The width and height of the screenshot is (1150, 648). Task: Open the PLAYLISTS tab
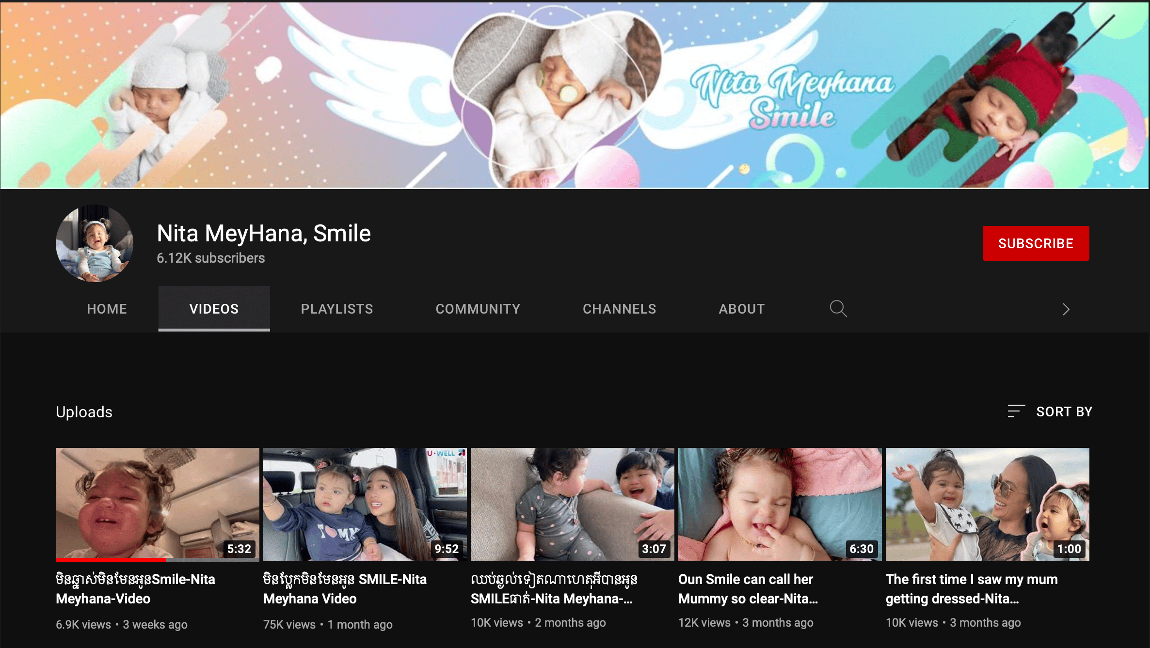[337, 309]
